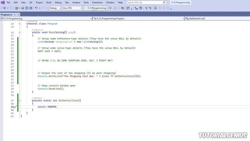
Task: Click the window layout toolbar icon
Action: point(128,8)
